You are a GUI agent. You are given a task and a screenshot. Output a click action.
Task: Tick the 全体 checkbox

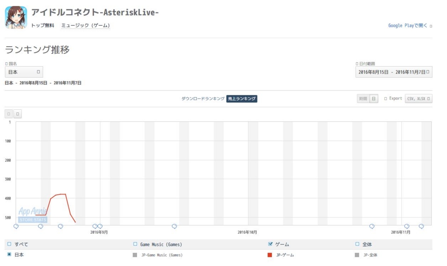coord(357,244)
